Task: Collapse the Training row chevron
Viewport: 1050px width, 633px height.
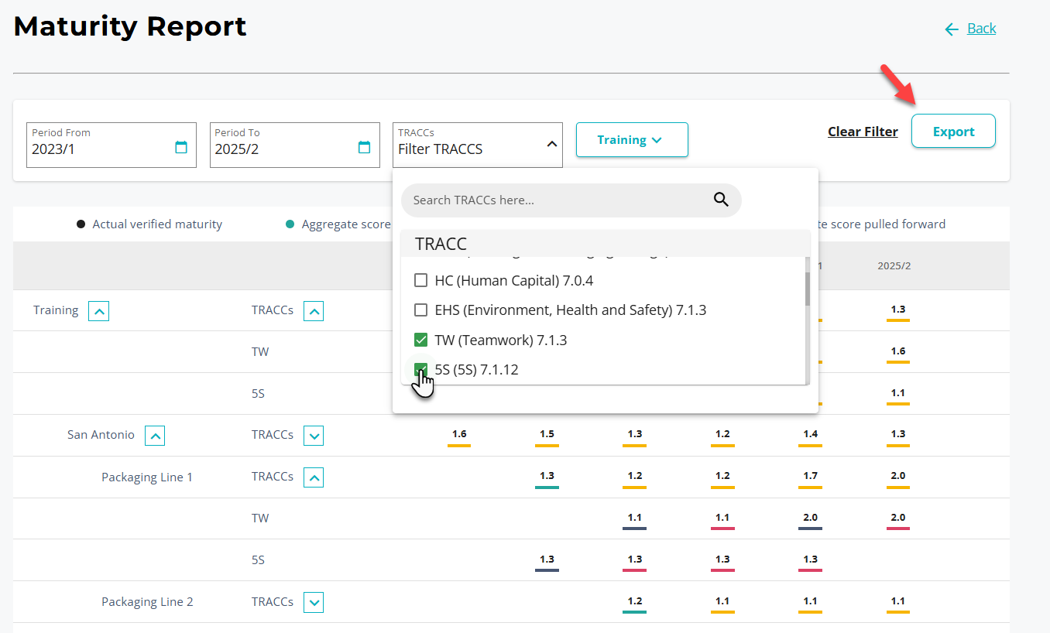Action: pyautogui.click(x=98, y=311)
